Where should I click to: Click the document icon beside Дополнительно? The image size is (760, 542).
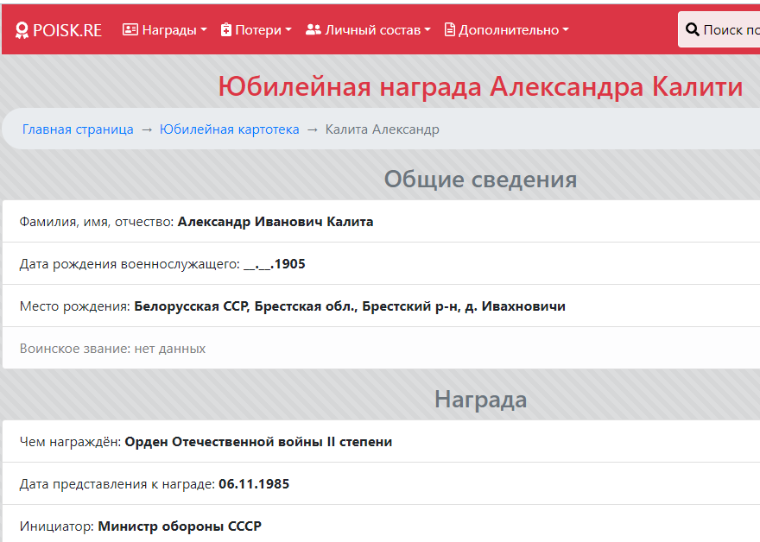coord(448,28)
